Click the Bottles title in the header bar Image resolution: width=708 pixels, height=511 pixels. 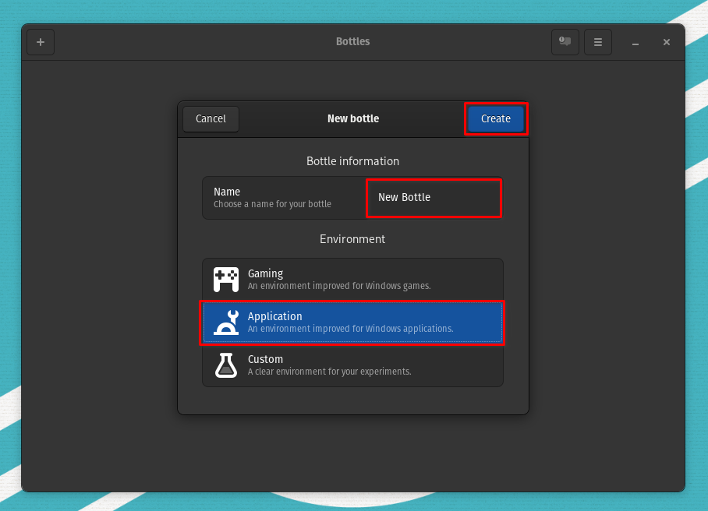352,41
